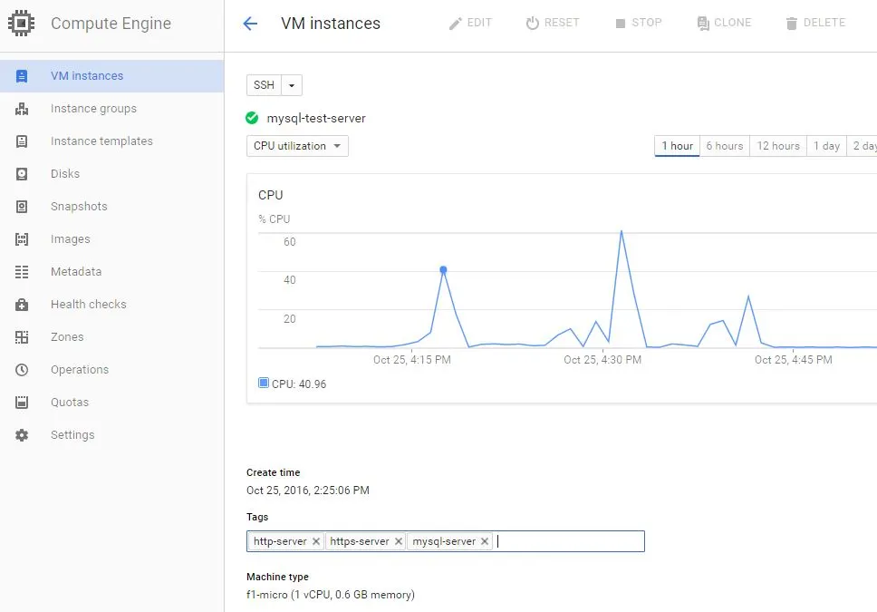Click the DELETE button label
Screen dimensions: 877x612
pos(824,23)
